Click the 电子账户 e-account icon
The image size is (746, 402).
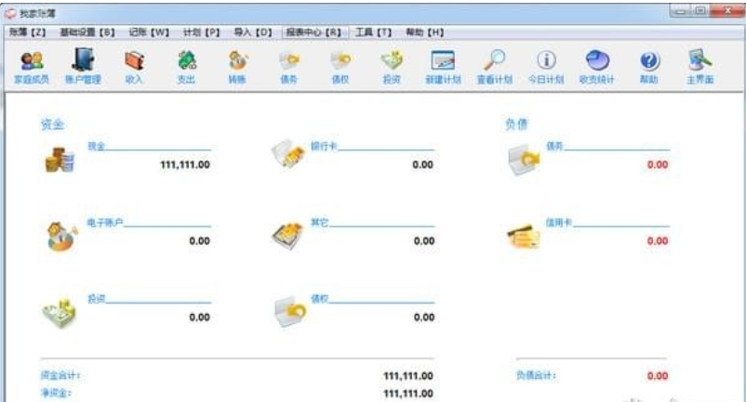point(58,236)
